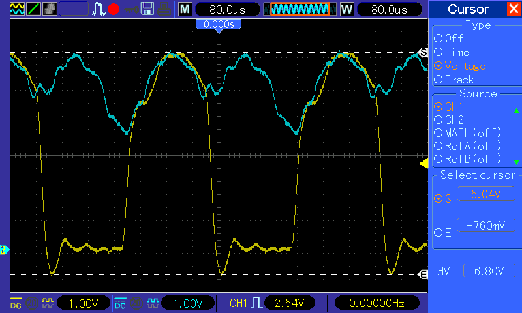Screen dimensions: 522x313
Task: Select the Off cursor type
Action: [448, 38]
